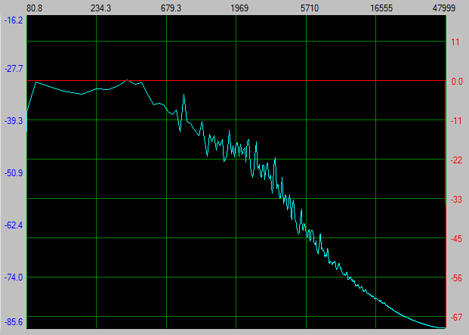This screenshot has height=335, width=469.
Task: Click the red -33 scale label
Action: [x=457, y=200]
